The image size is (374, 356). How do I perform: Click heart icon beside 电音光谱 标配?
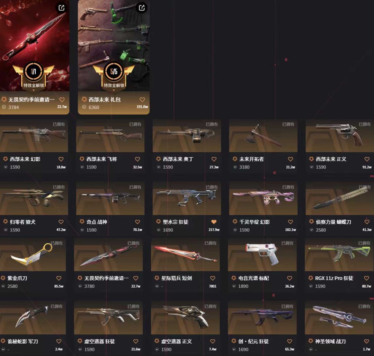point(289,278)
